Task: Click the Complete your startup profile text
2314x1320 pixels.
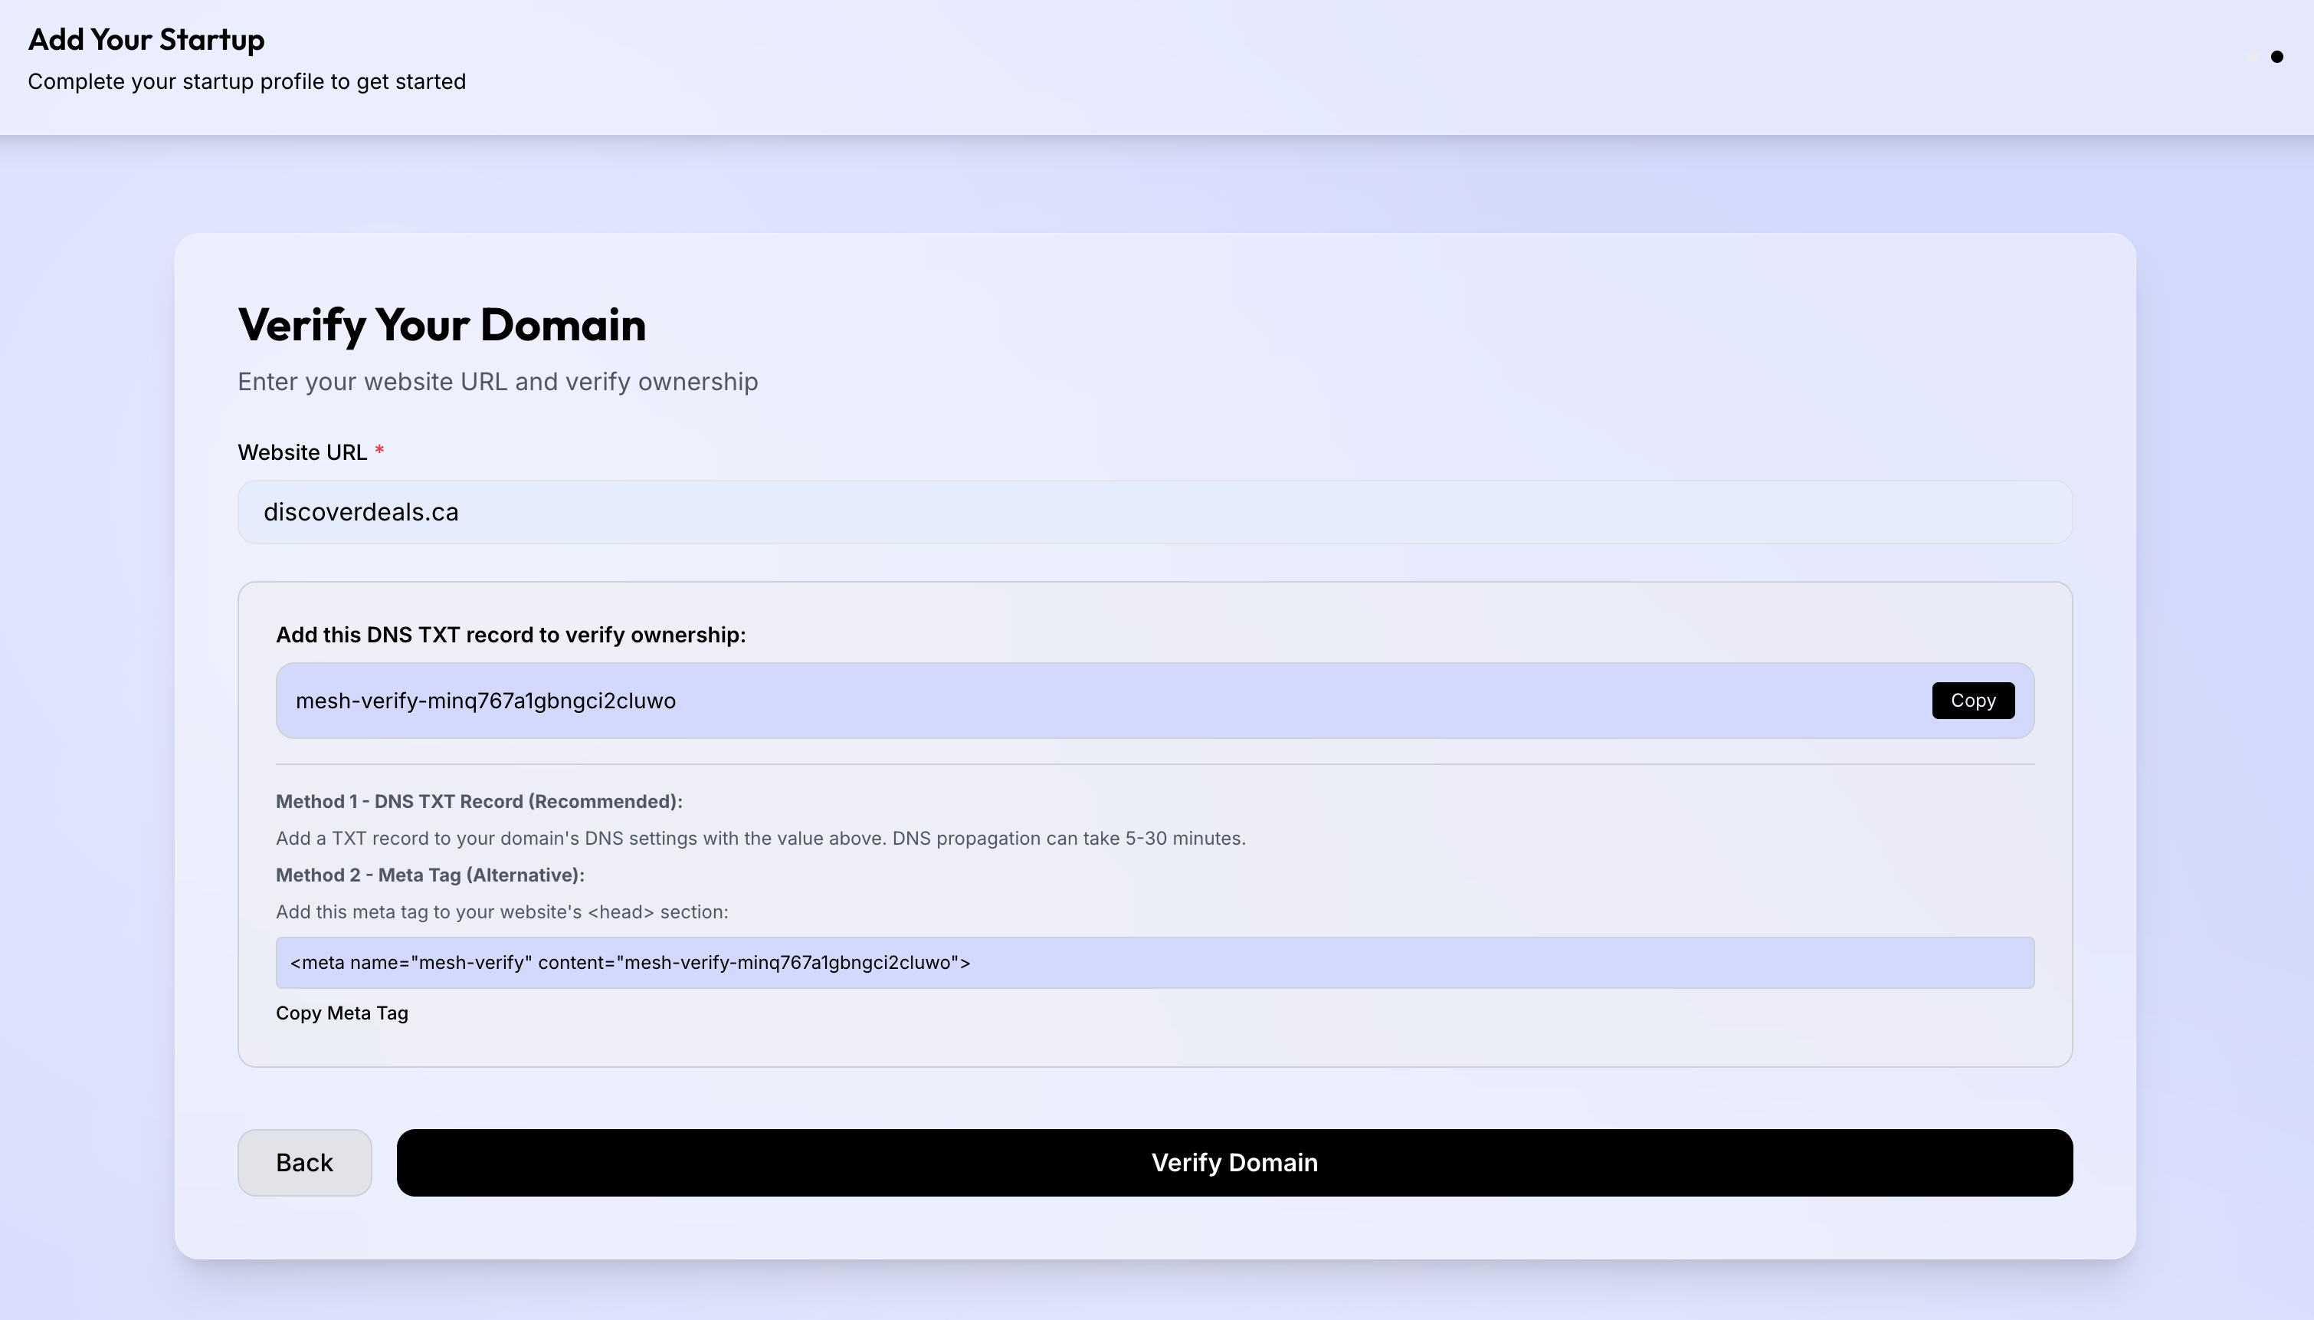Action: click(247, 80)
